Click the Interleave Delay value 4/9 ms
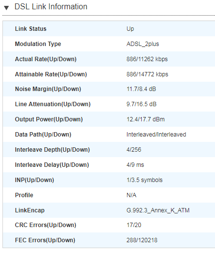This screenshot has width=215, height=253. point(135,165)
